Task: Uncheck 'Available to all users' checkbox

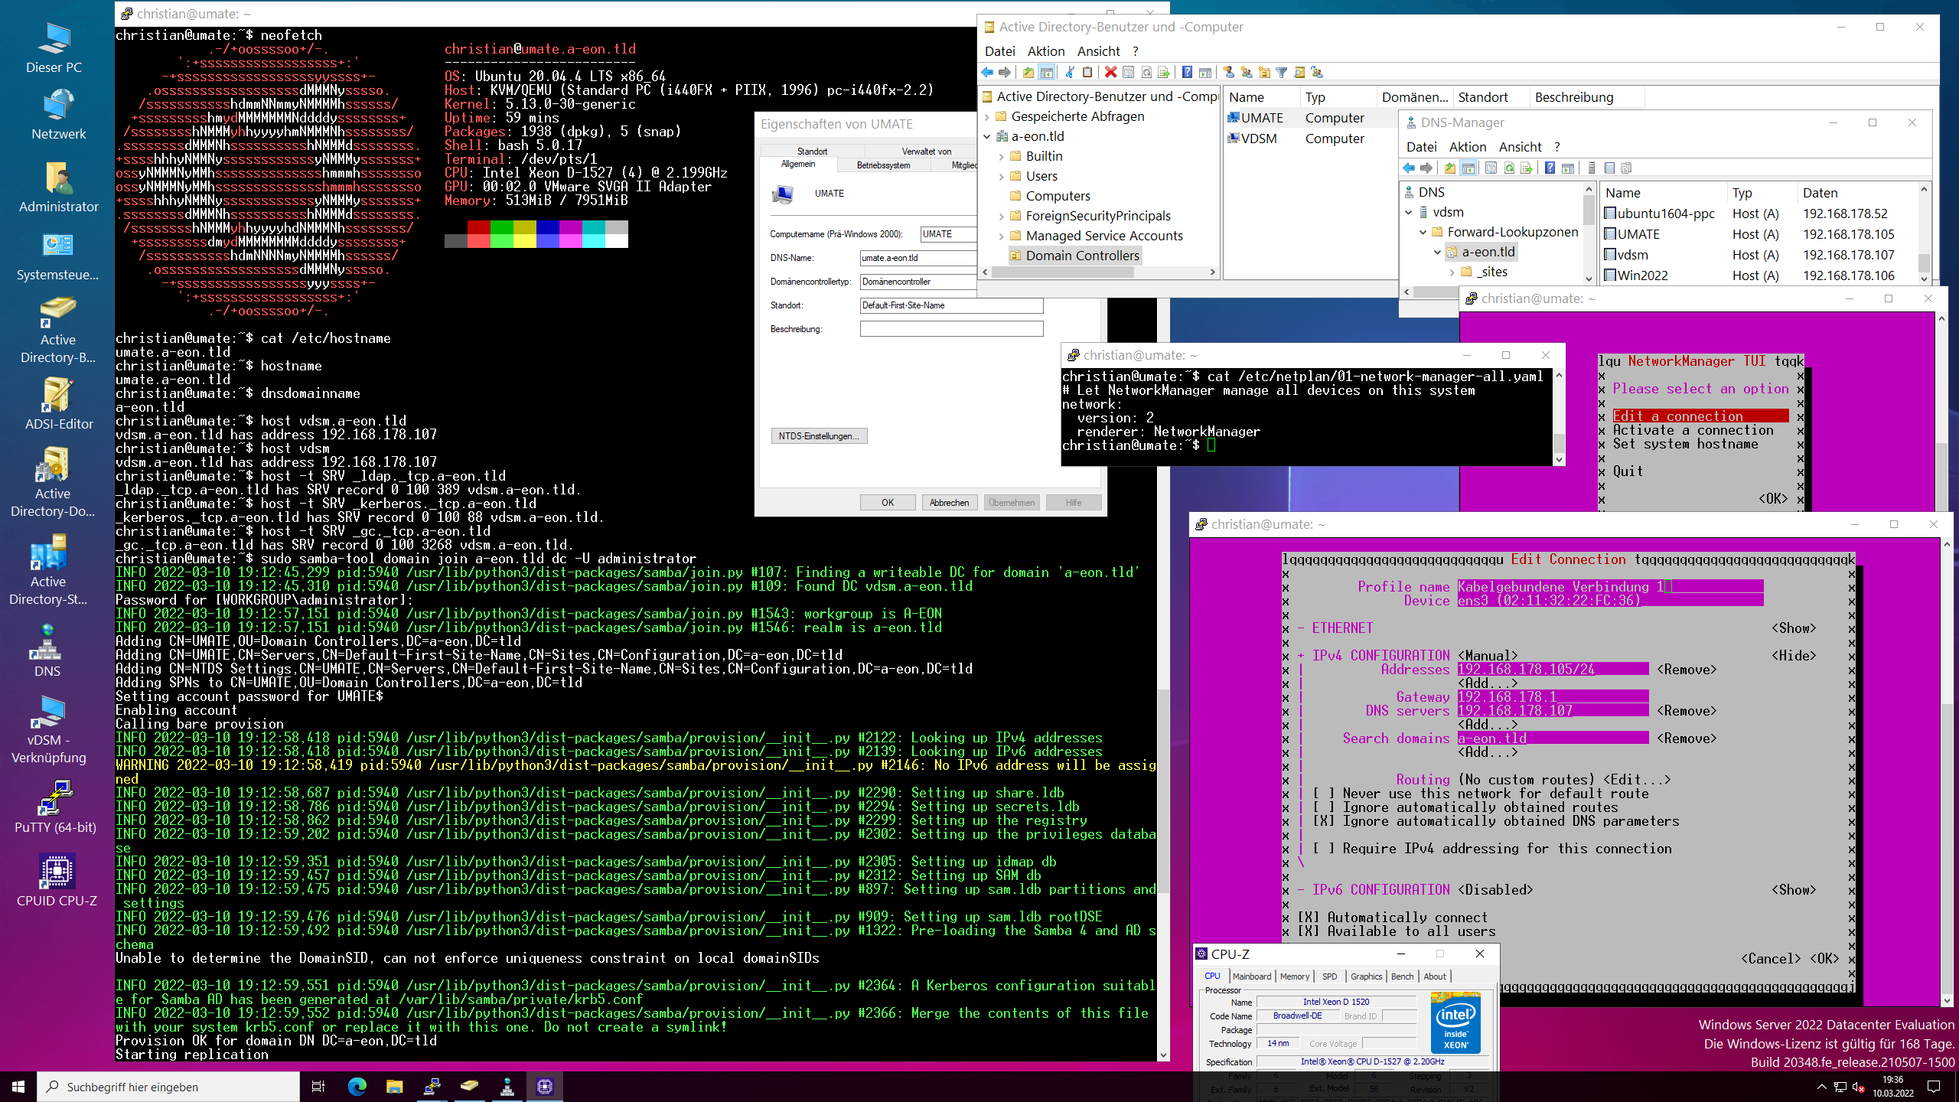Action: pyautogui.click(x=1397, y=931)
